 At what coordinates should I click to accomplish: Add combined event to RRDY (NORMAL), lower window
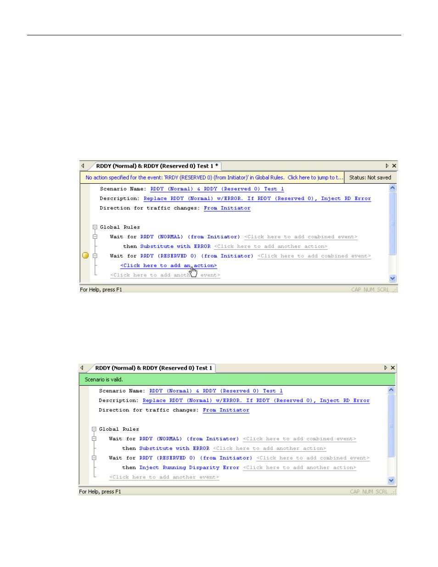pos(300,438)
